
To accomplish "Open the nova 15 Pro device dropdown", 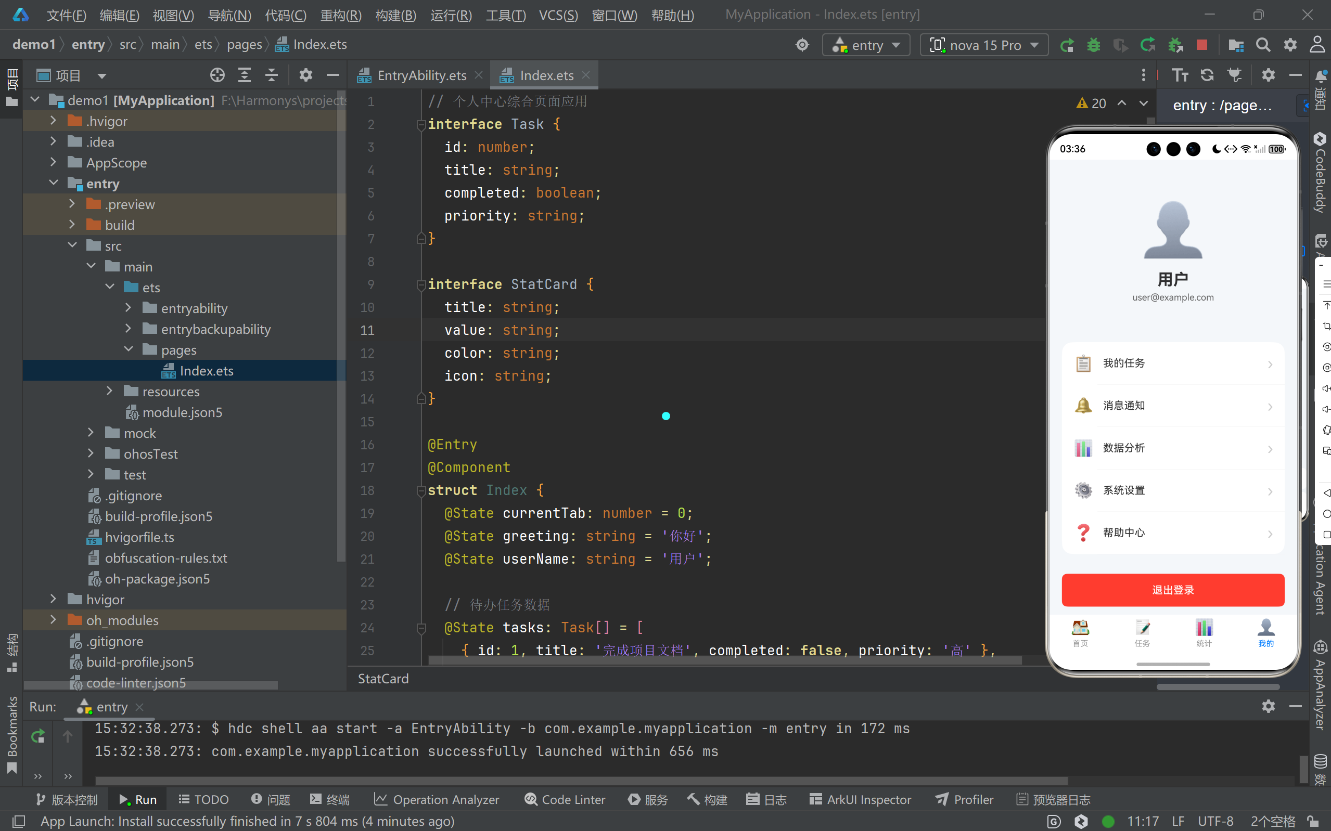I will (984, 45).
